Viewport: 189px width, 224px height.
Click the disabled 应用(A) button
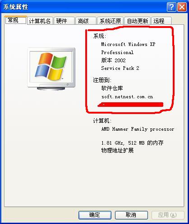coord(168,215)
